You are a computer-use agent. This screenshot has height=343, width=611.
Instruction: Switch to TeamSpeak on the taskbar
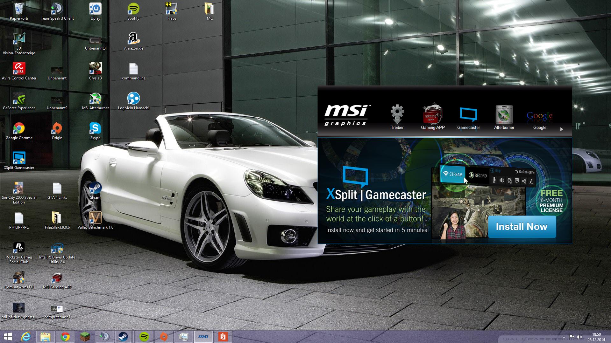pyautogui.click(x=105, y=337)
